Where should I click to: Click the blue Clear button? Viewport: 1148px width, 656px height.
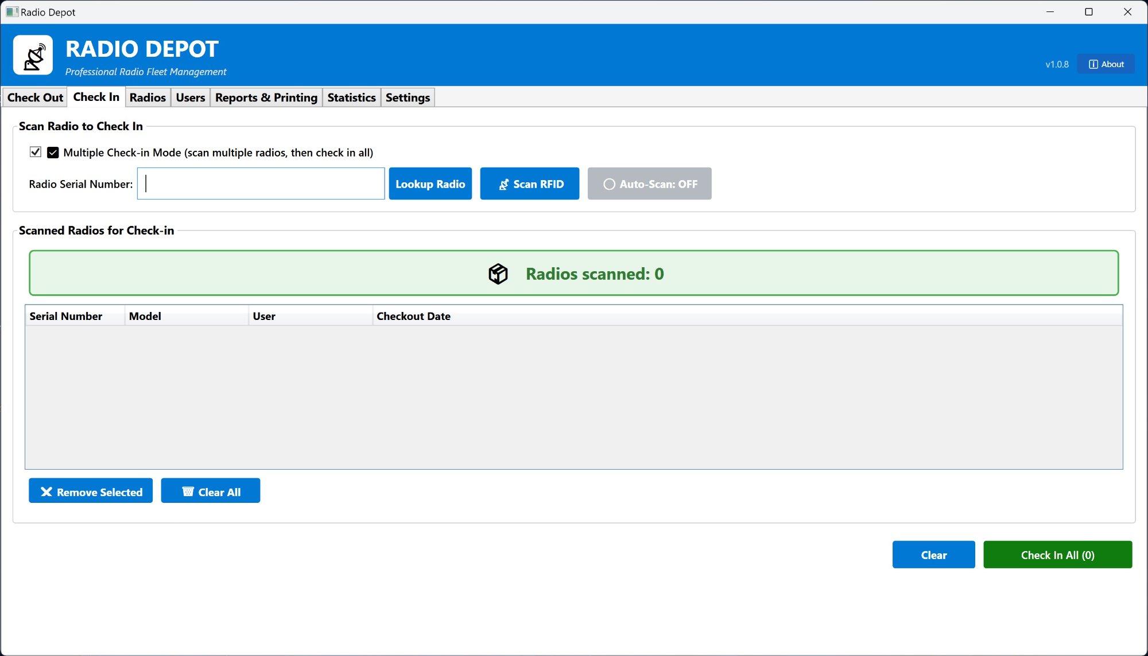(933, 555)
